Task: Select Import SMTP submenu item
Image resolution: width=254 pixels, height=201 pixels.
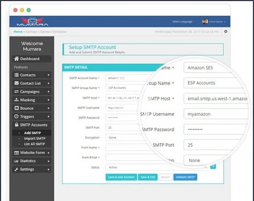Action: click(34, 139)
